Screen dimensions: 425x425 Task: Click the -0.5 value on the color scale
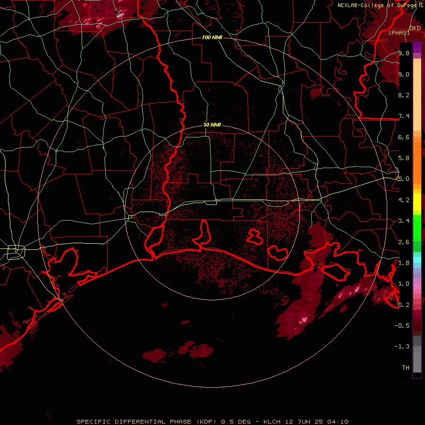(x=402, y=325)
